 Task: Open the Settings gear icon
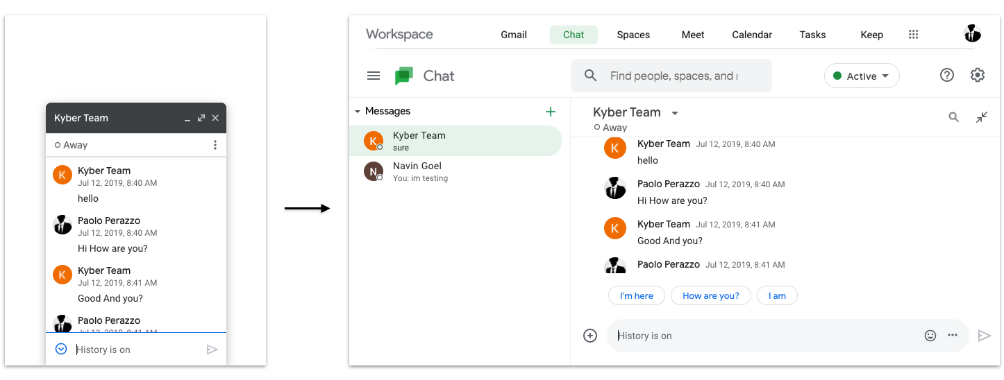click(x=978, y=76)
